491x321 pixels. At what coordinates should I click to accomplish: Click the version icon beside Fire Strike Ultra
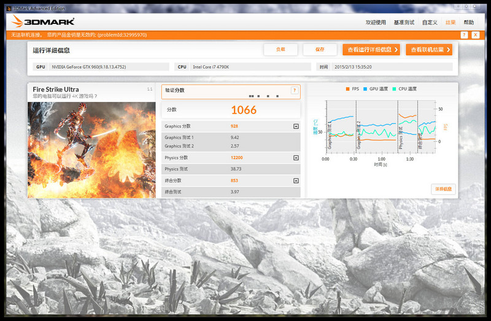tap(150, 89)
